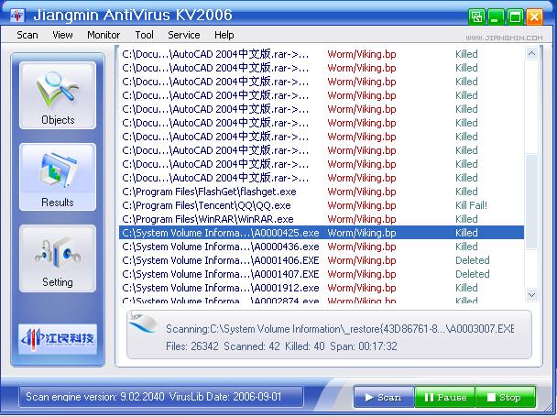Click Deleted status for A0001407.EXE
Viewport: 557px width, 417px height.
point(473,274)
